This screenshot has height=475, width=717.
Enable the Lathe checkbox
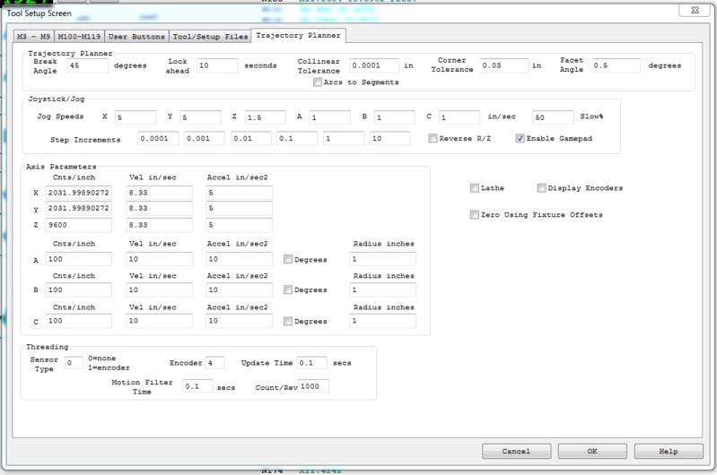[474, 188]
